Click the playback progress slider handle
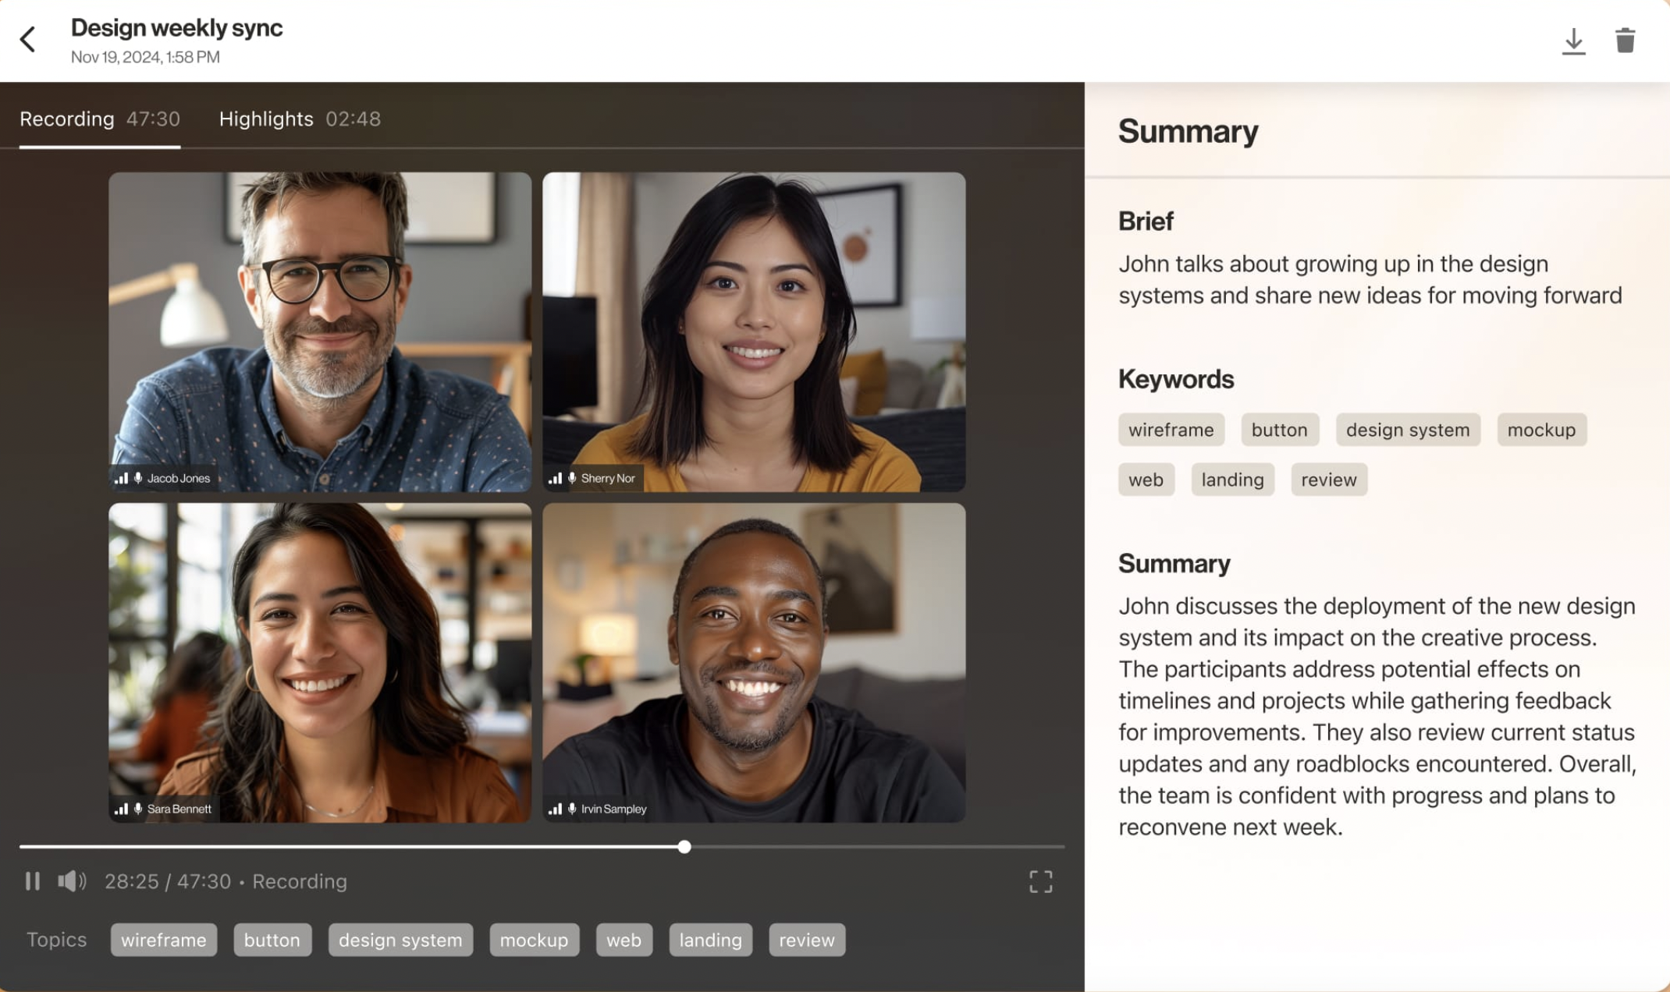 [684, 847]
